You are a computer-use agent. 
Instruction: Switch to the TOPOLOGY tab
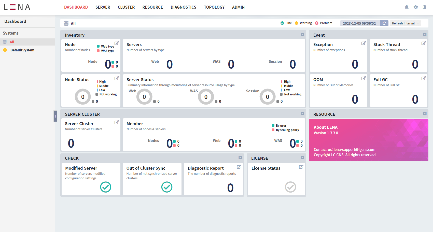(214, 7)
